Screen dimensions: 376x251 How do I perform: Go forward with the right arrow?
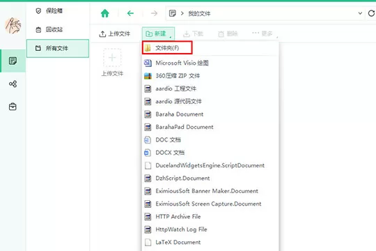click(x=154, y=13)
